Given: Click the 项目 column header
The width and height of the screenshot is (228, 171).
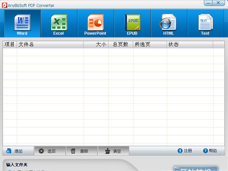Looking at the screenshot, I should (x=9, y=44).
